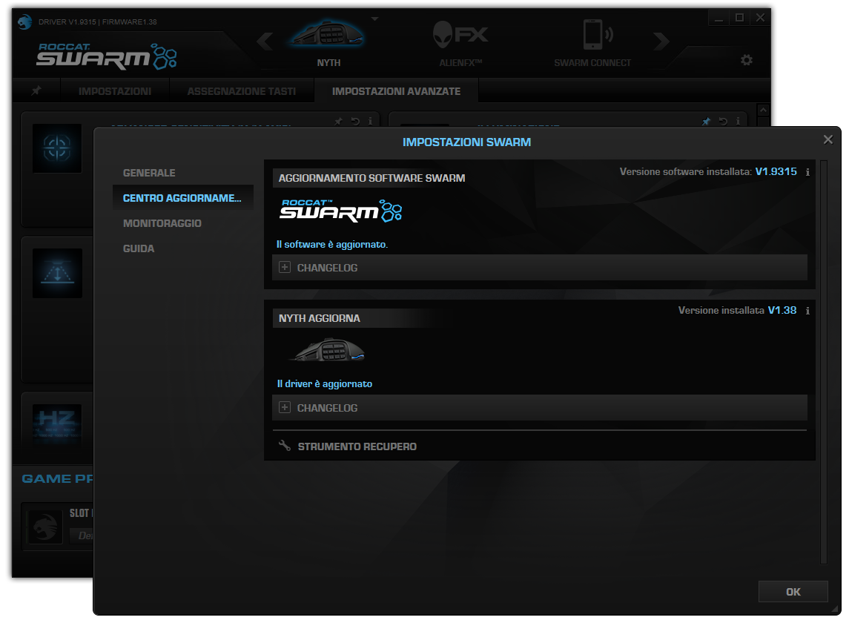Click the Roccat Swarm logo in main header
This screenshot has height=623, width=849.
click(106, 56)
